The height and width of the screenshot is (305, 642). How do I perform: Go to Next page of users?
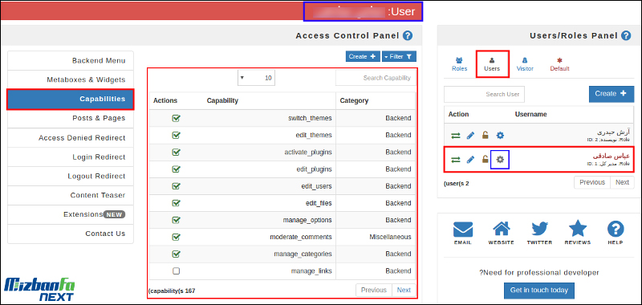coord(622,182)
